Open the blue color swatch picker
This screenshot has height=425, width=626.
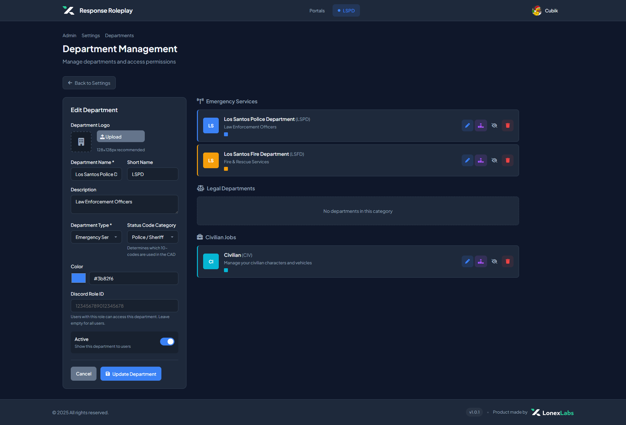[x=79, y=278]
